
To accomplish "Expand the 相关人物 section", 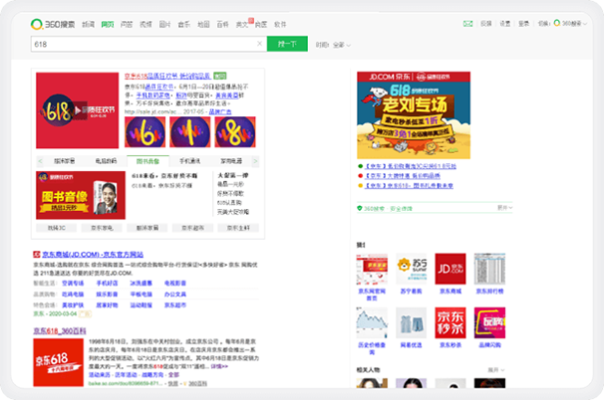I will click(495, 370).
